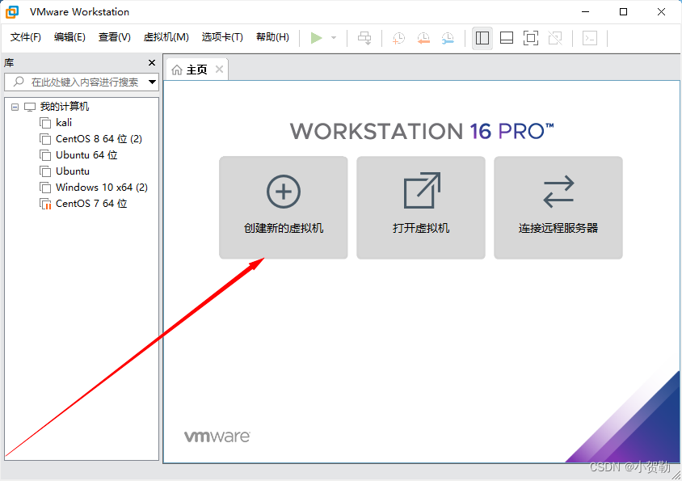Screen dimensions: 682x481
Task: Click suspended CentOS 7 VM icon
Action: coord(45,204)
